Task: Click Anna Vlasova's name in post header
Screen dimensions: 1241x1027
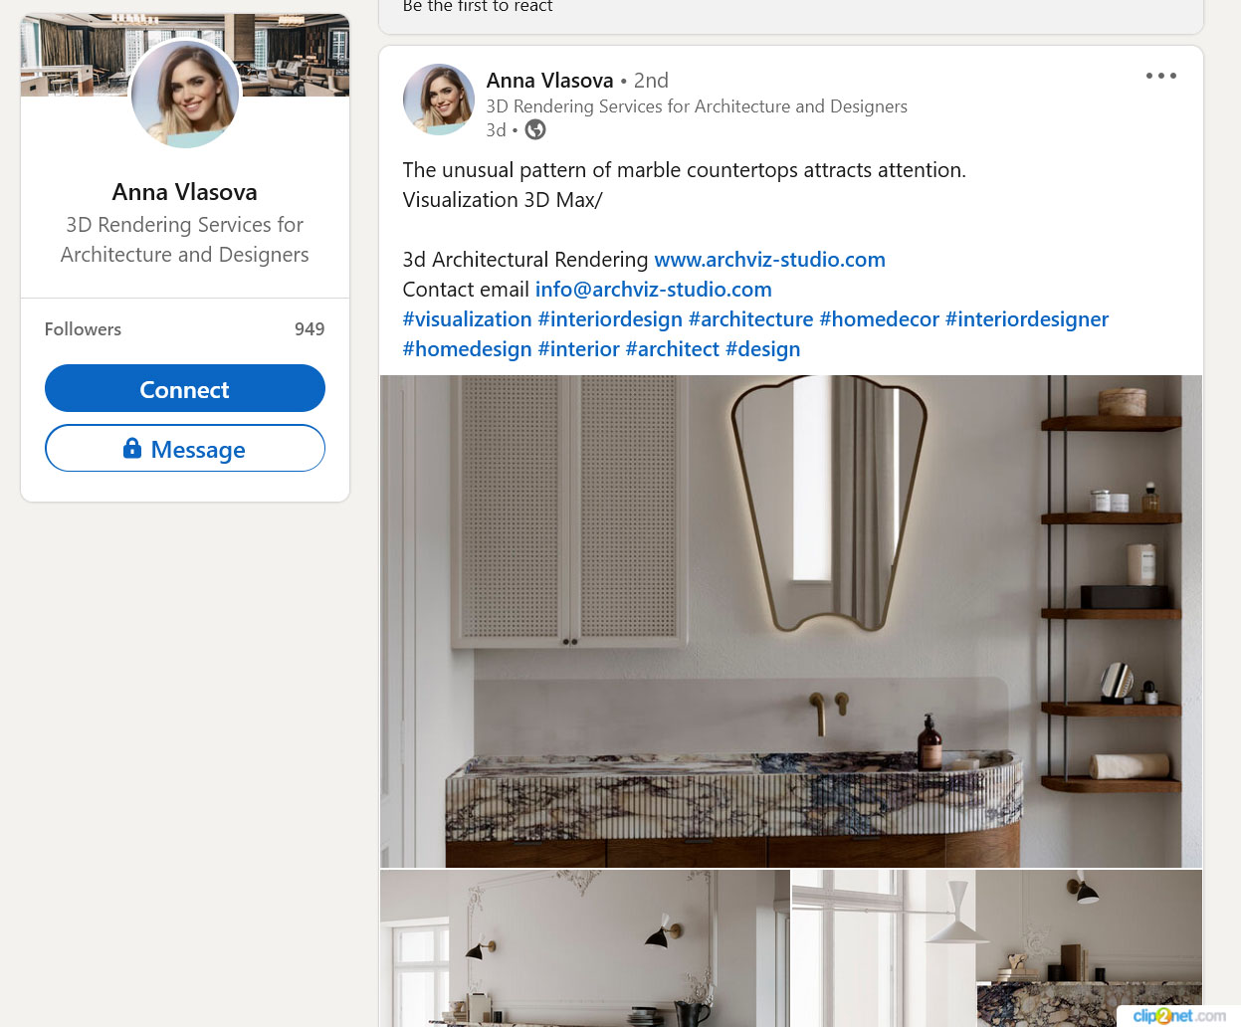Action: click(549, 81)
